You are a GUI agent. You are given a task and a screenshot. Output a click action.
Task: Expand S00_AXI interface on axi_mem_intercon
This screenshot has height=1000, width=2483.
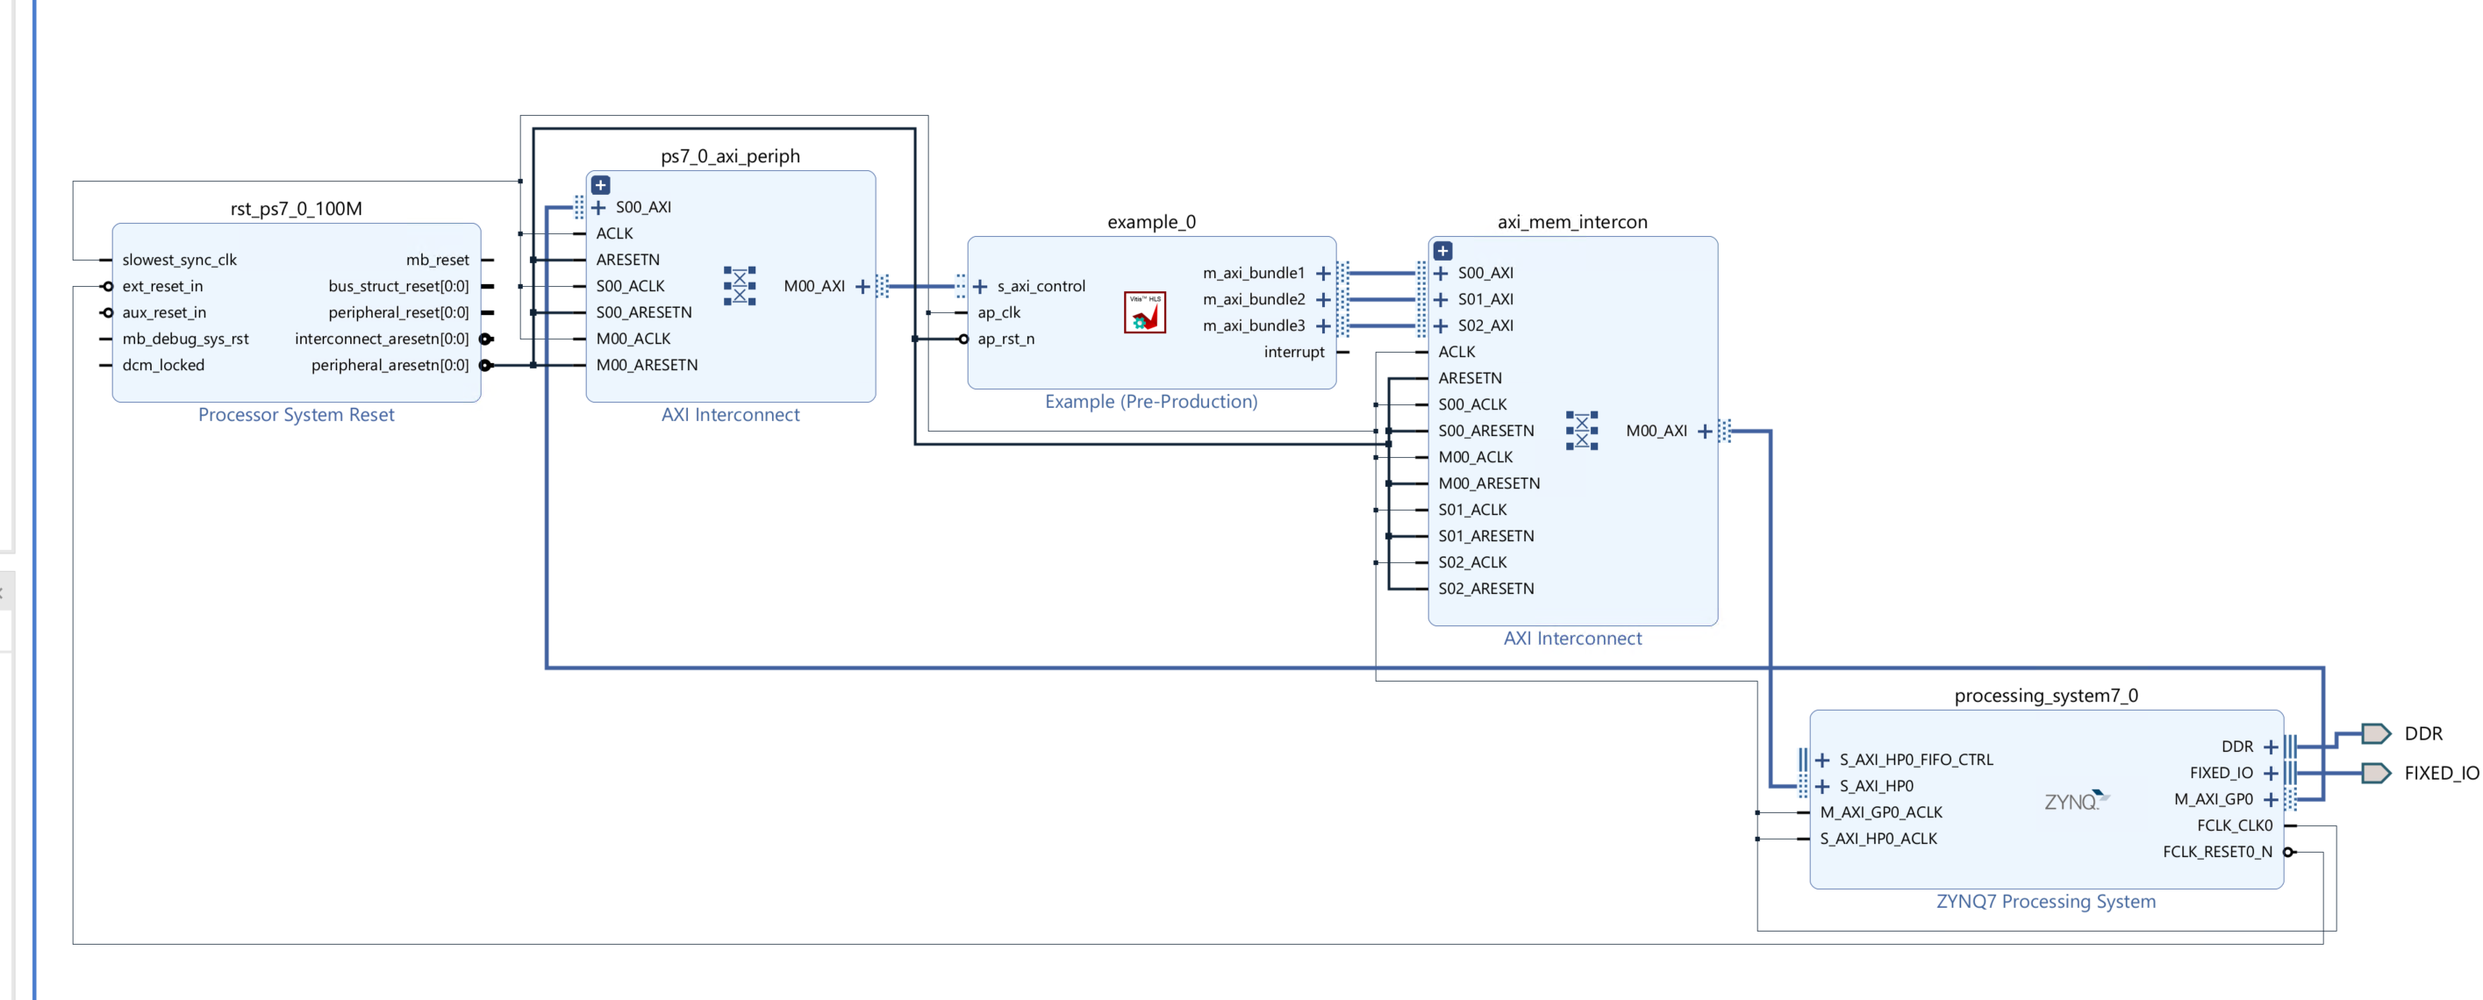[1441, 274]
